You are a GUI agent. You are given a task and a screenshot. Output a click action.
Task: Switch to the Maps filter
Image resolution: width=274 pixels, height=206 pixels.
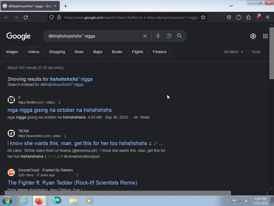[x=97, y=52]
